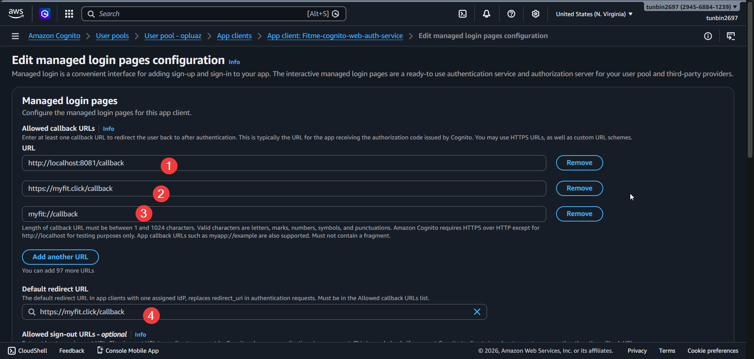Click Cookie preferences in the footer

coord(712,351)
